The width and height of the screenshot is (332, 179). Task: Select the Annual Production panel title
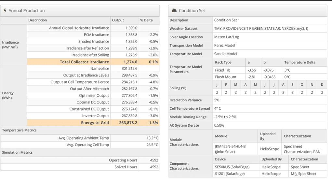(x=27, y=11)
